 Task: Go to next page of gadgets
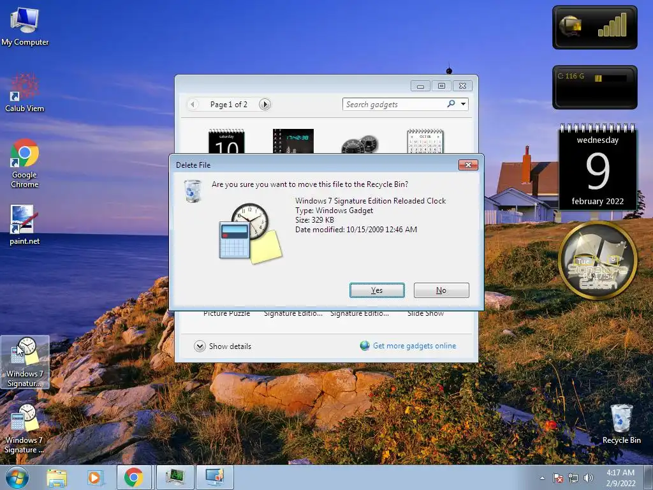(x=265, y=104)
